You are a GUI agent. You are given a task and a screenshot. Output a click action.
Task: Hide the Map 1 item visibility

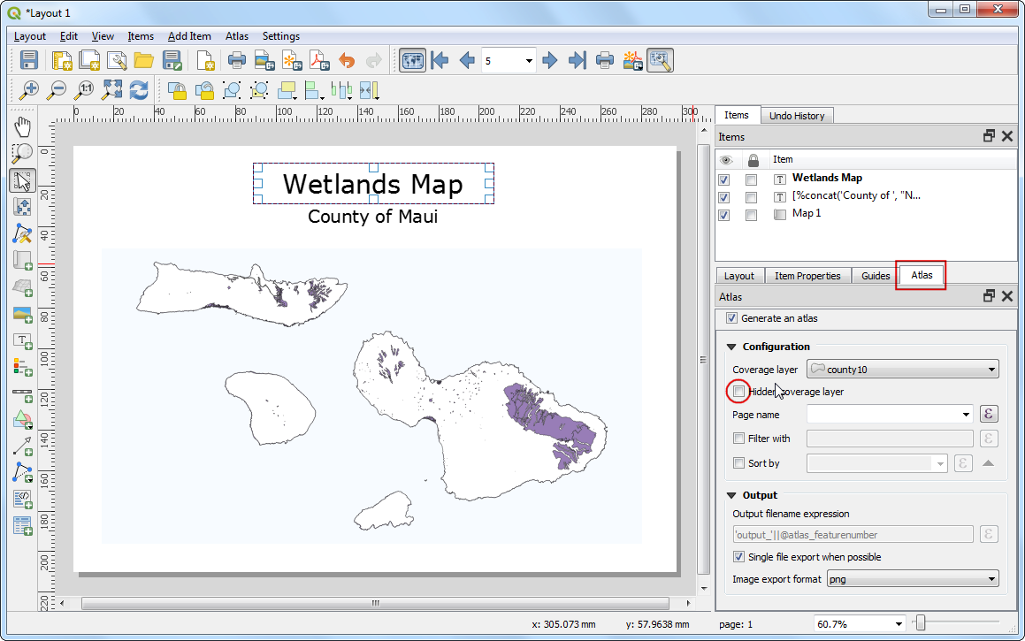click(x=724, y=215)
